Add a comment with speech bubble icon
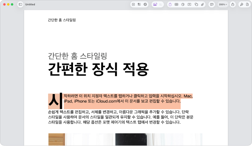The image size is (252, 146). [x=212, y=5]
